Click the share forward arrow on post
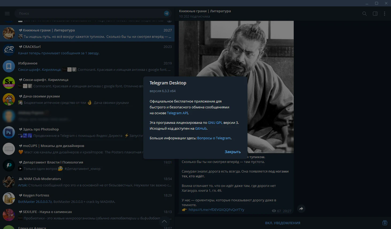The image size is (391, 229). pyautogui.click(x=301, y=209)
